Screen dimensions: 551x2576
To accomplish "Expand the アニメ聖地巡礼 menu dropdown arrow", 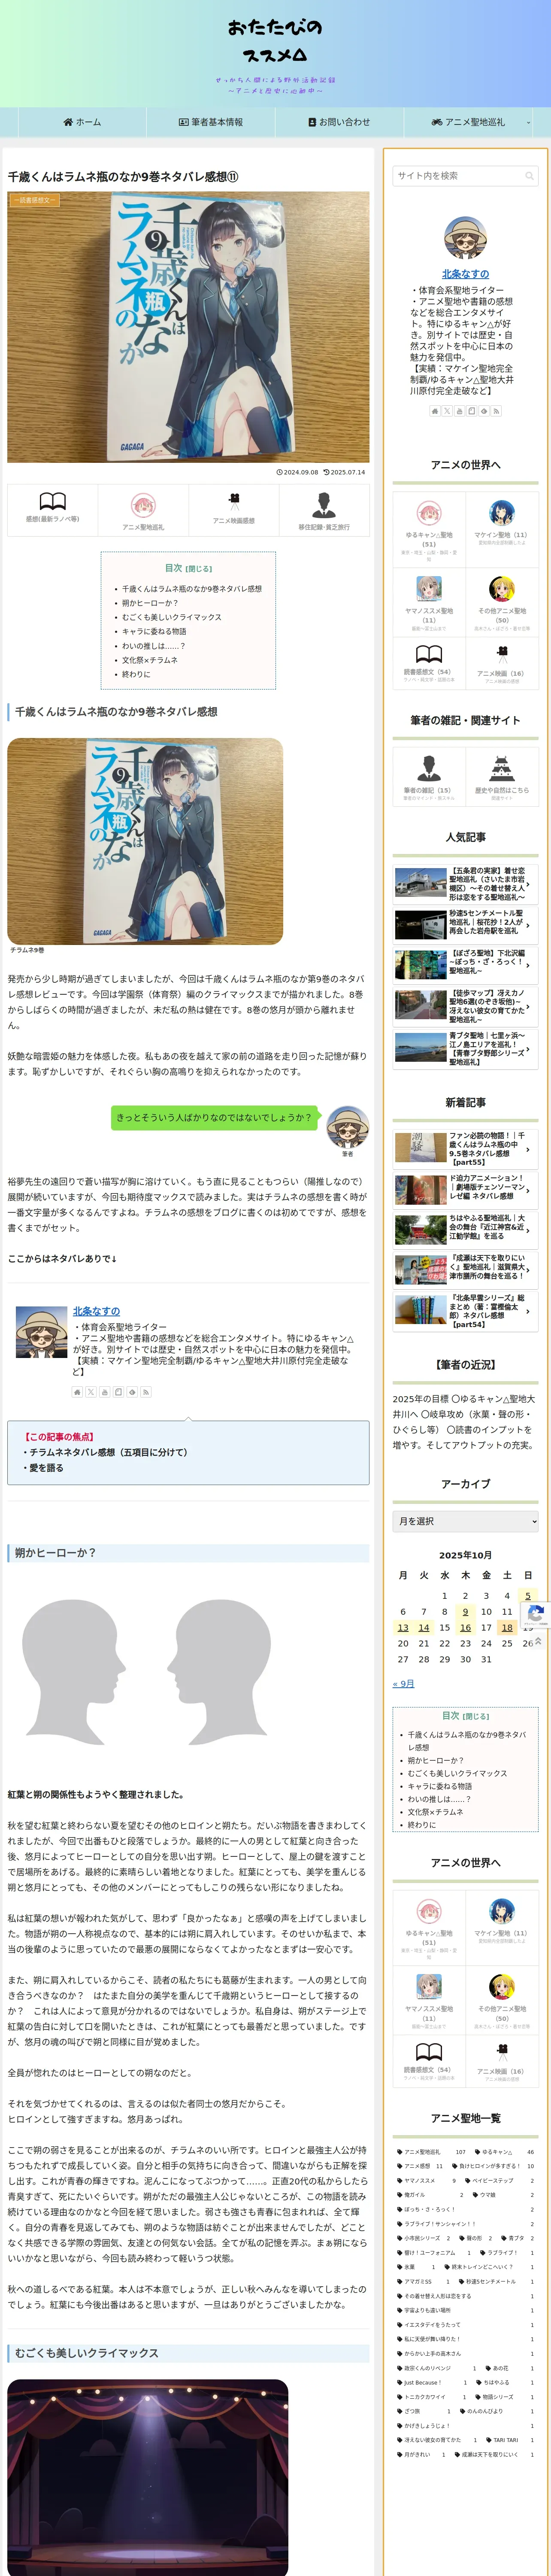I will (527, 122).
